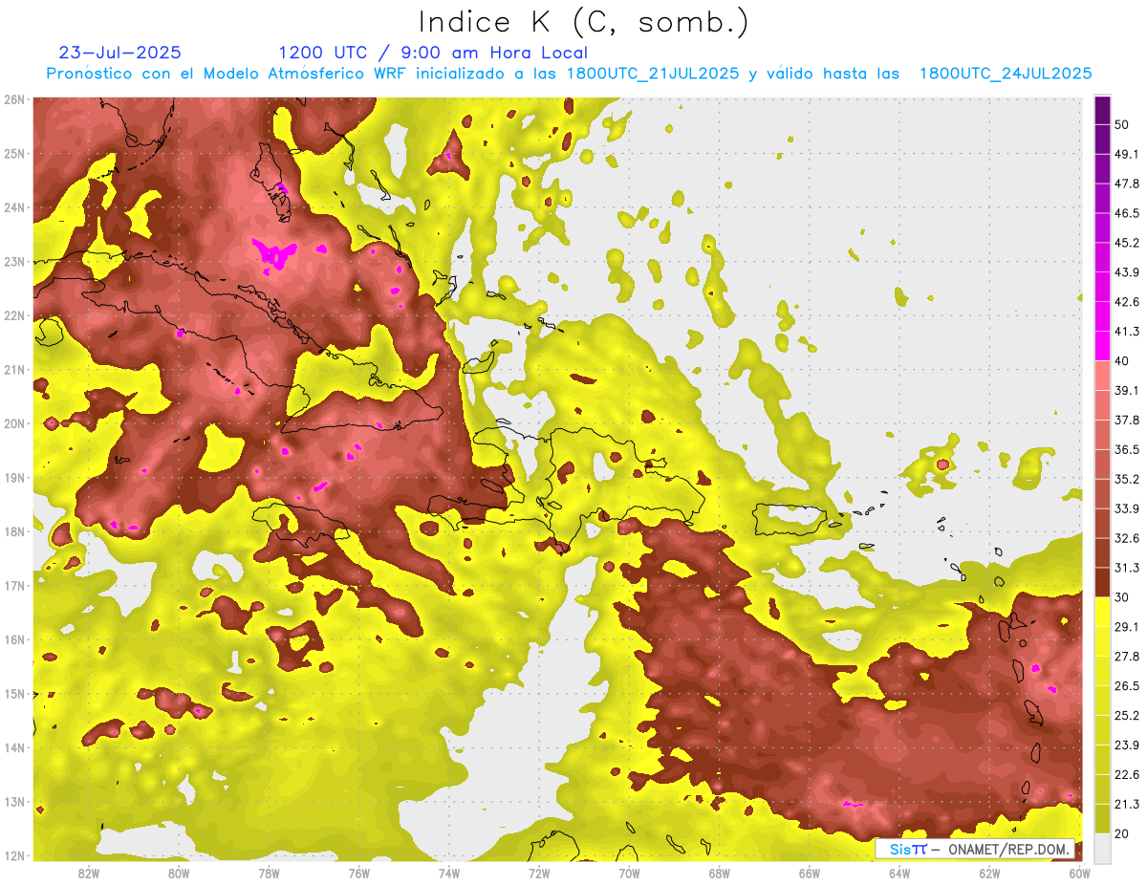Viewport: 1147px width, 886px height.
Task: Click the '76W' longitude label
Action: (x=358, y=873)
